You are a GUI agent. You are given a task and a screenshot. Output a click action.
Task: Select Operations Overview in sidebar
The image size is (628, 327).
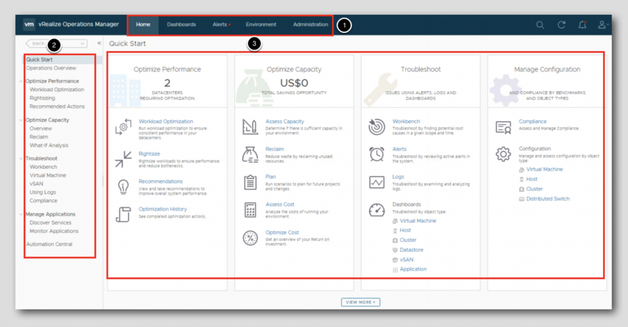click(52, 68)
